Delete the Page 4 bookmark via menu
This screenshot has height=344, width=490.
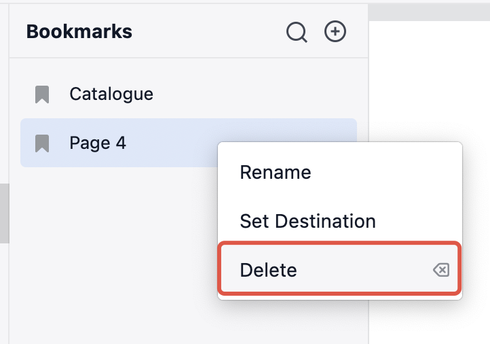(269, 271)
